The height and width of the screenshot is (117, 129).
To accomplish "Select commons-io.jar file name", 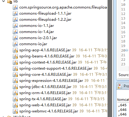I will (x=33, y=44).
